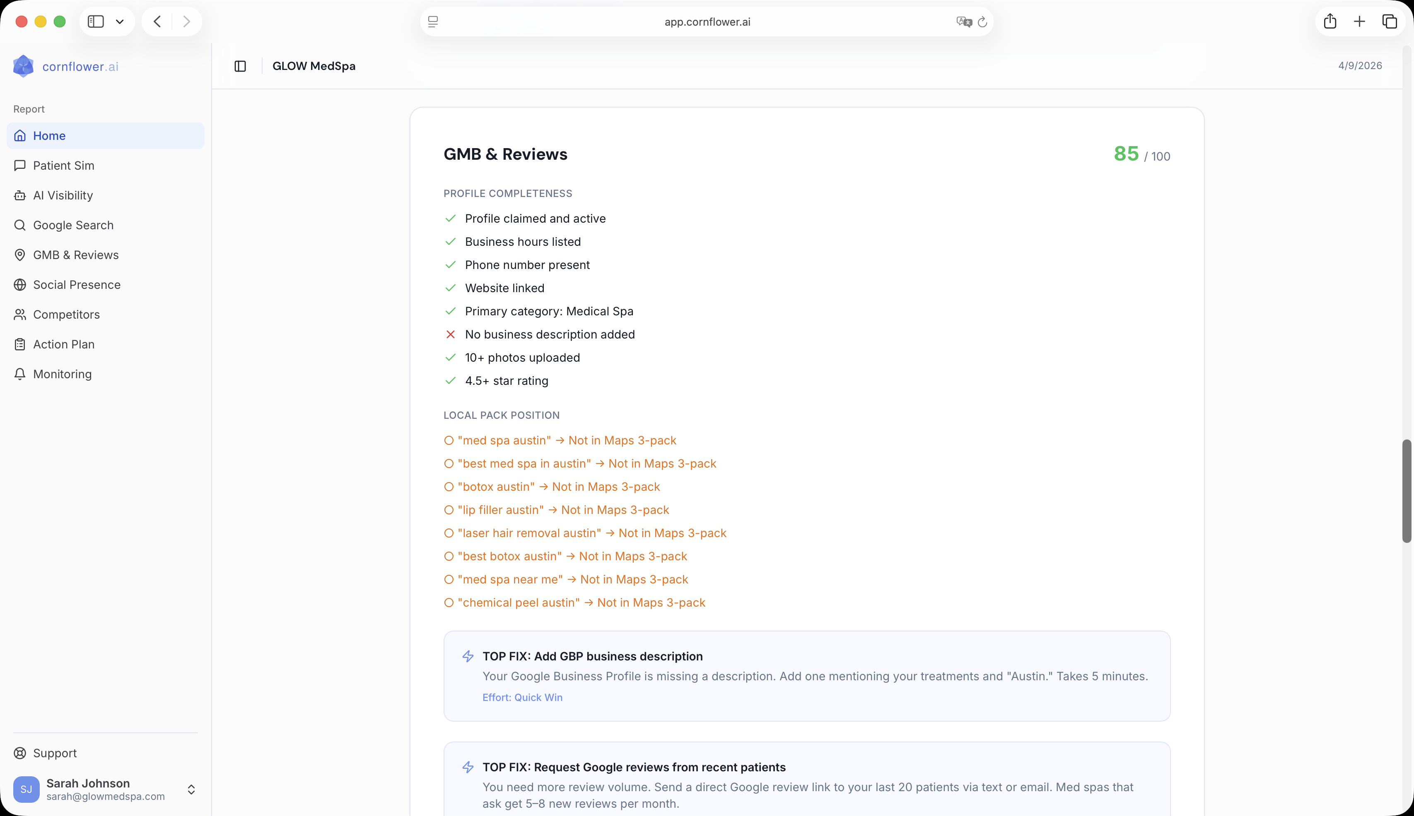Viewport: 1414px width, 816px height.
Task: Open the Monitoring bell icon
Action: click(x=20, y=374)
